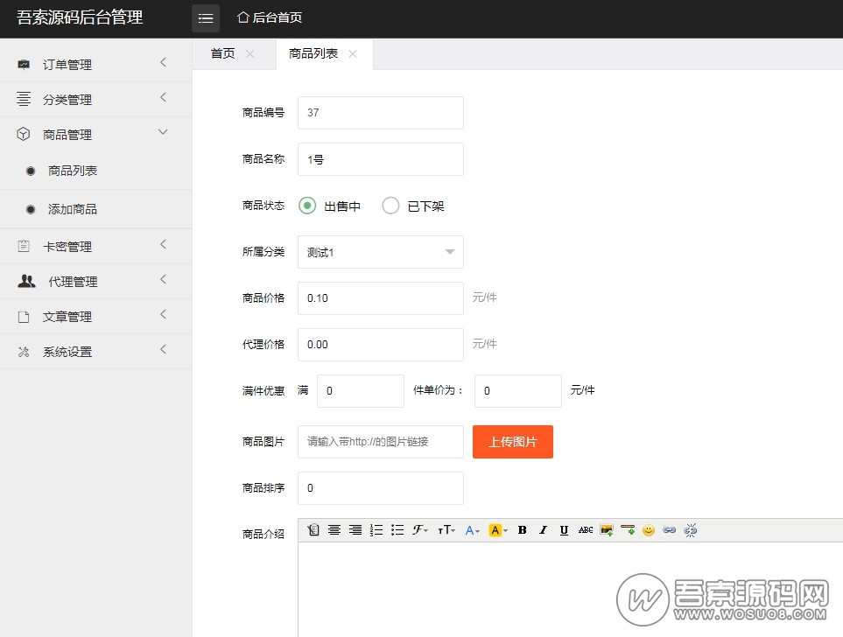Apply underline formatting in editor toolbar

[565, 530]
